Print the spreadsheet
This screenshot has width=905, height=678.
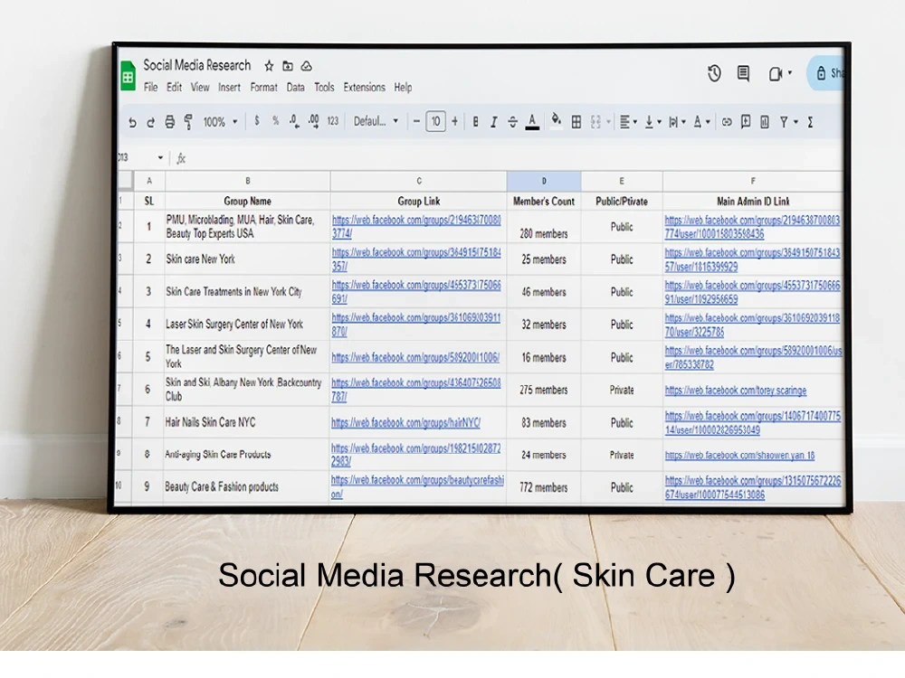pos(169,122)
